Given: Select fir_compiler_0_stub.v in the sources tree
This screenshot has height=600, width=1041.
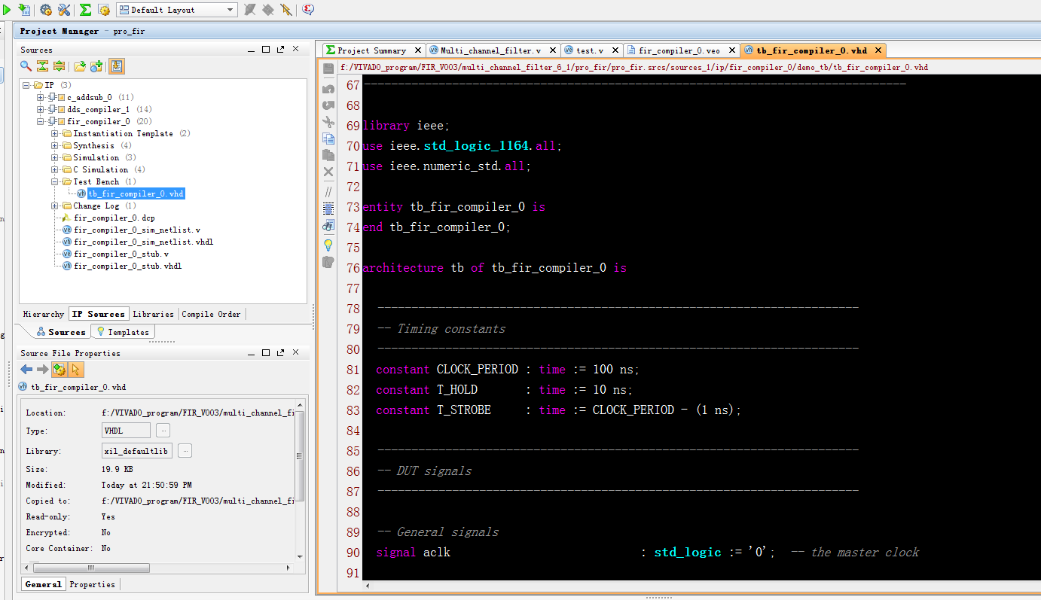Looking at the screenshot, I should 121,254.
